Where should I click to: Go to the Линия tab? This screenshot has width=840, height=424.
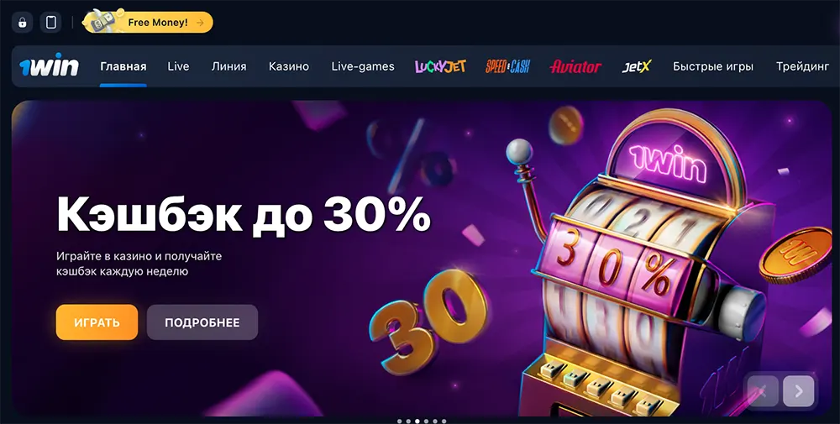coord(228,66)
